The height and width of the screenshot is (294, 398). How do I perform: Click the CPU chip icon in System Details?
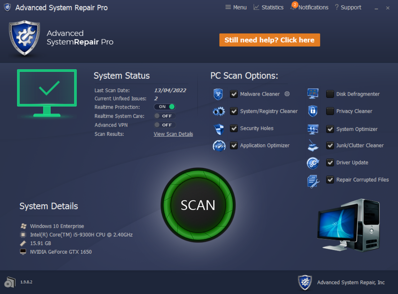click(23, 235)
